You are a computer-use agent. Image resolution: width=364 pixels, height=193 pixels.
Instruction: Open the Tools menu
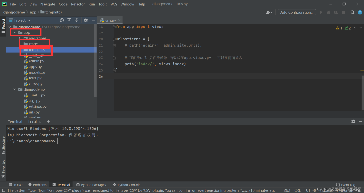[x=103, y=4]
